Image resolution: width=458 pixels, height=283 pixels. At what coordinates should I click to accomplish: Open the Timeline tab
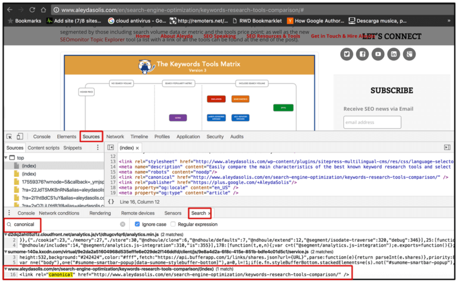[x=140, y=136]
